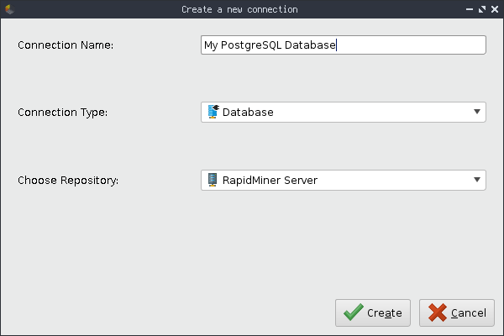Minimize the Create a new connection window
504x336 pixels.
tap(469, 9)
